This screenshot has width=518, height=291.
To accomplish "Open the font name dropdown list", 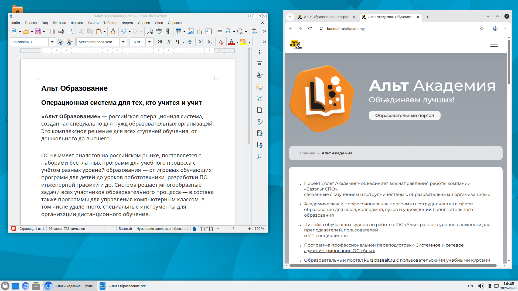I will tap(123, 42).
